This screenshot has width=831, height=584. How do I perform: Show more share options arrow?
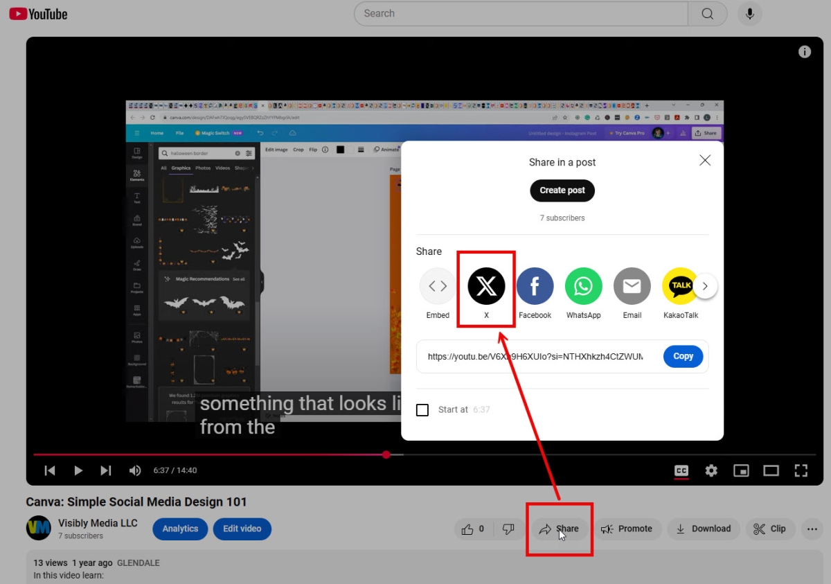coord(705,286)
